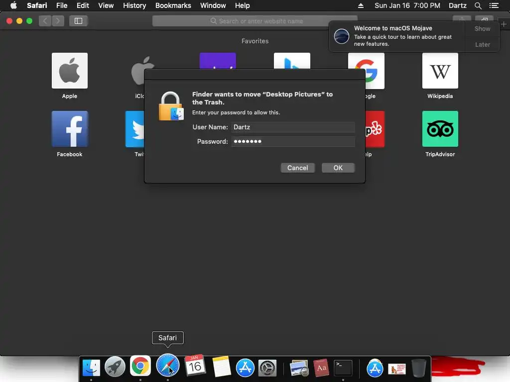Open the Yelp favorite tile

click(x=375, y=129)
